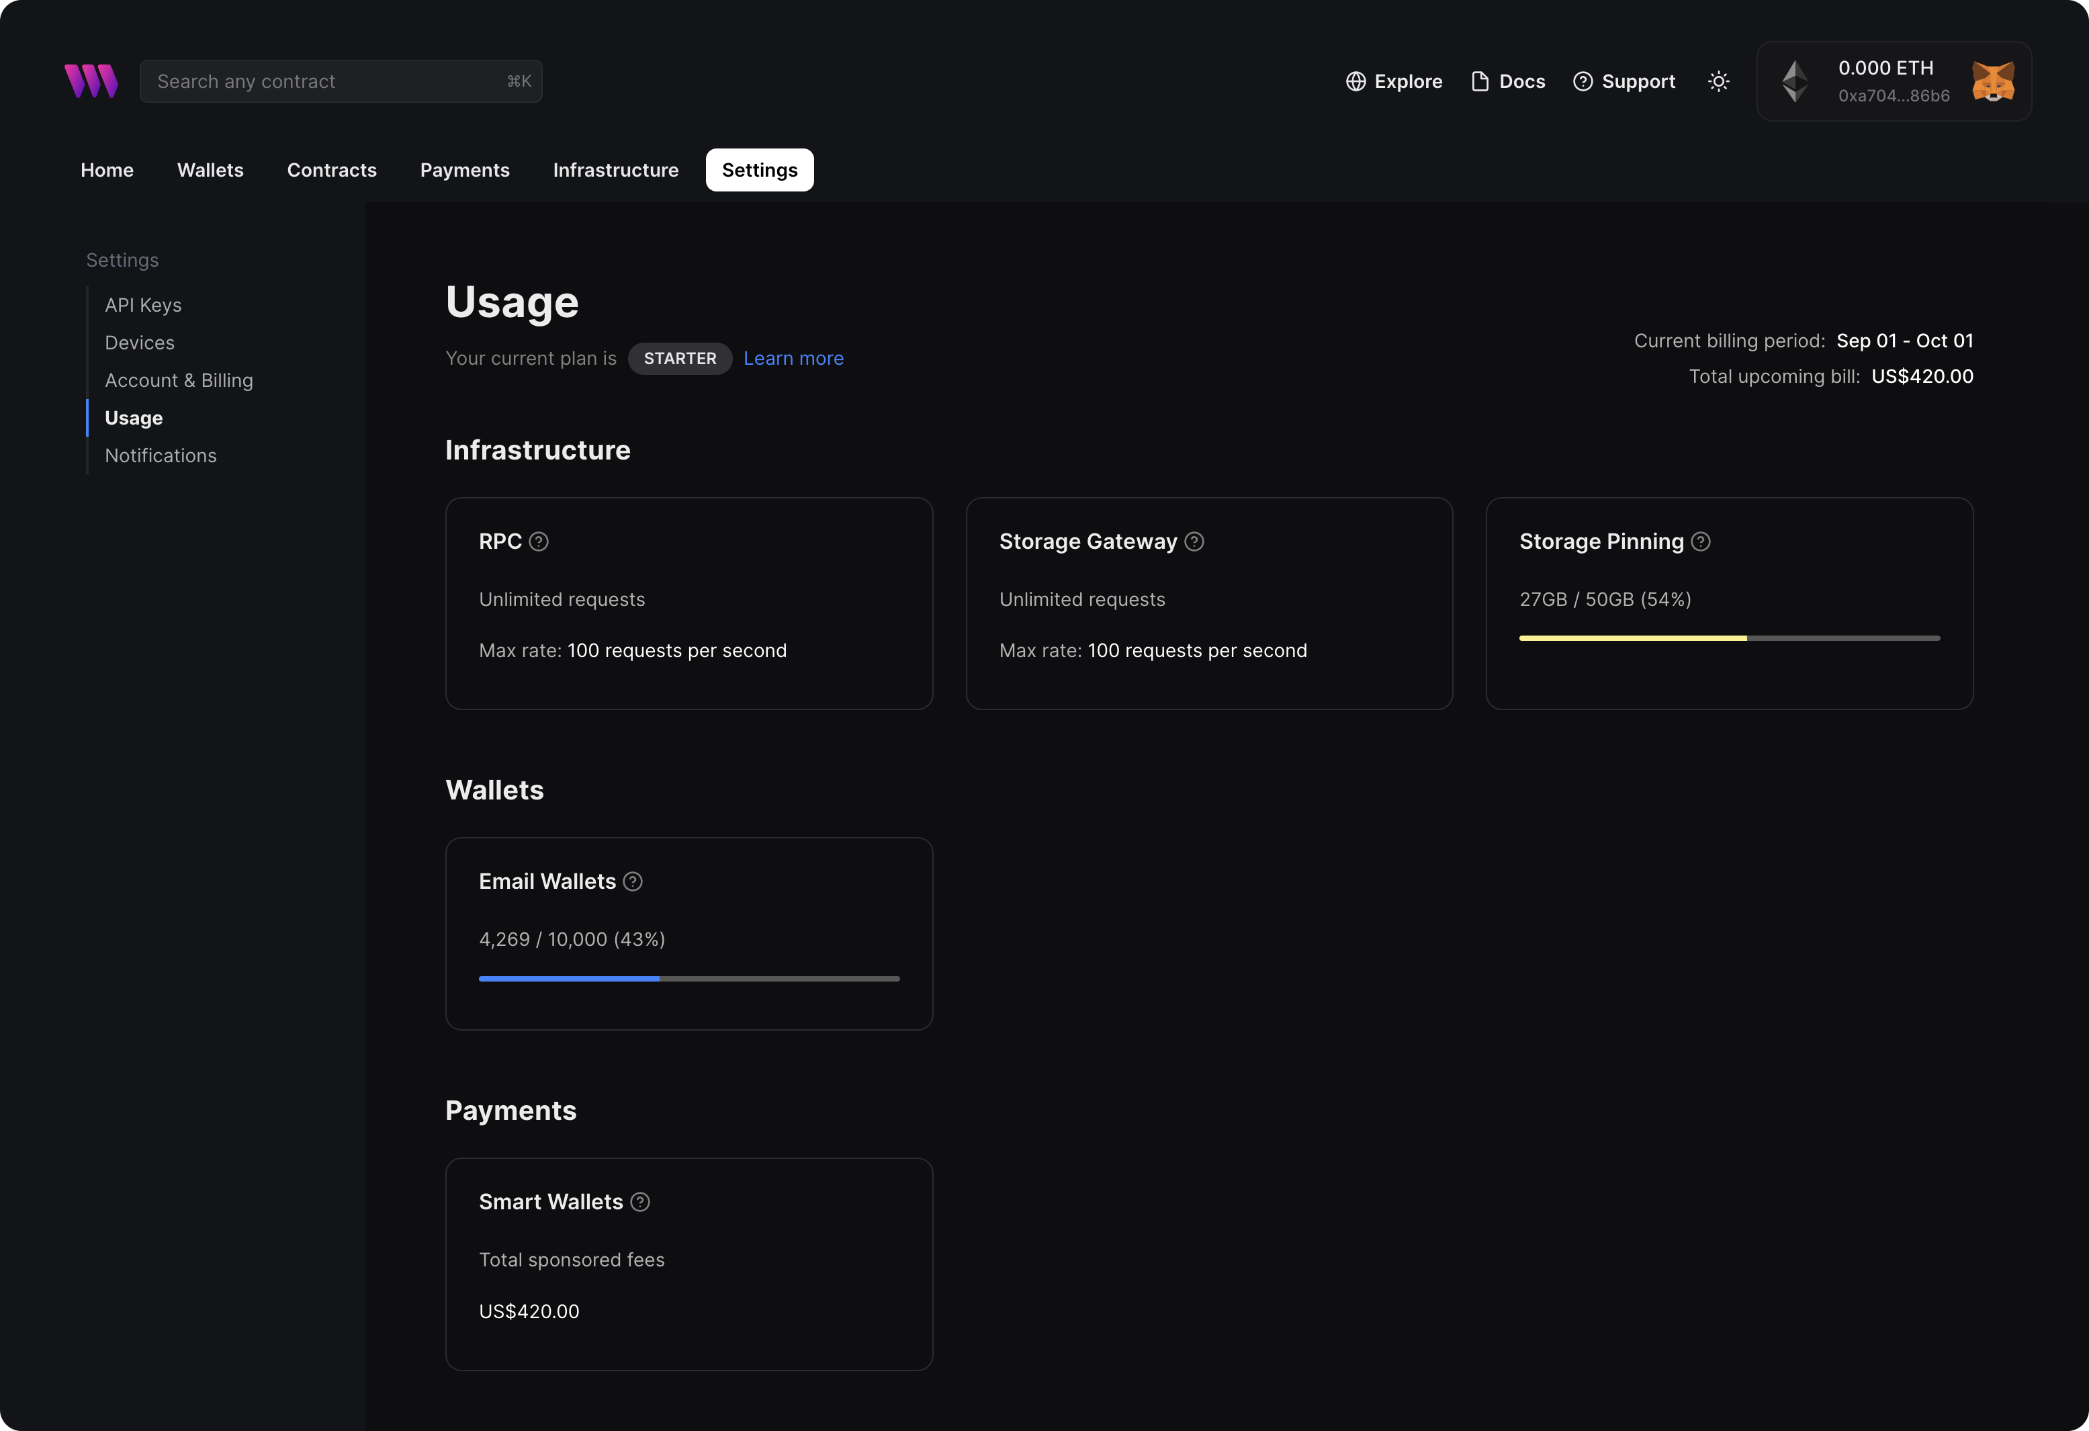Click the Storage Pinning info icon

click(1700, 542)
